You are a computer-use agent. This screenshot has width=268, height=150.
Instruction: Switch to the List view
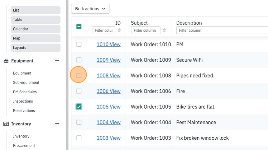[36, 10]
